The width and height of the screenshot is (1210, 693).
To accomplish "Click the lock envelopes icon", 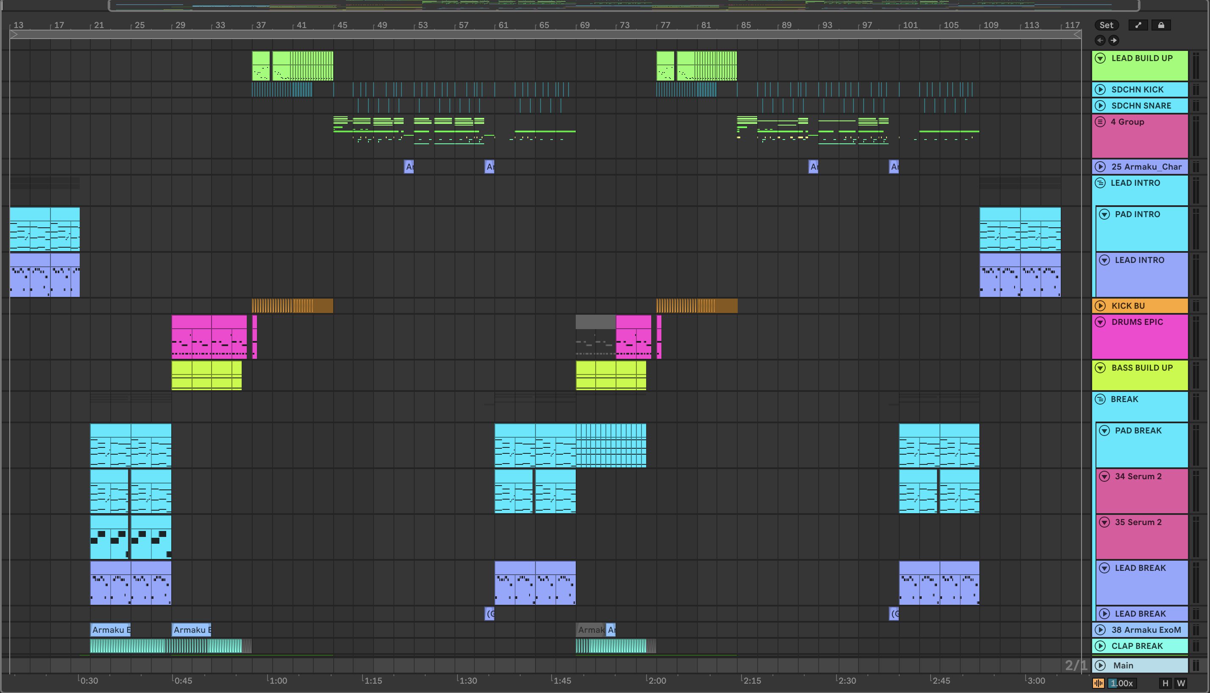I will click(1161, 25).
